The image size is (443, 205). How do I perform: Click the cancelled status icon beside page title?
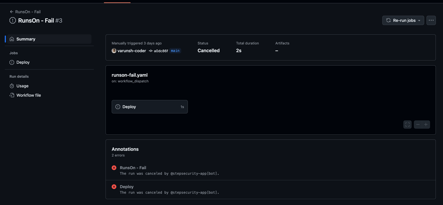tap(13, 20)
